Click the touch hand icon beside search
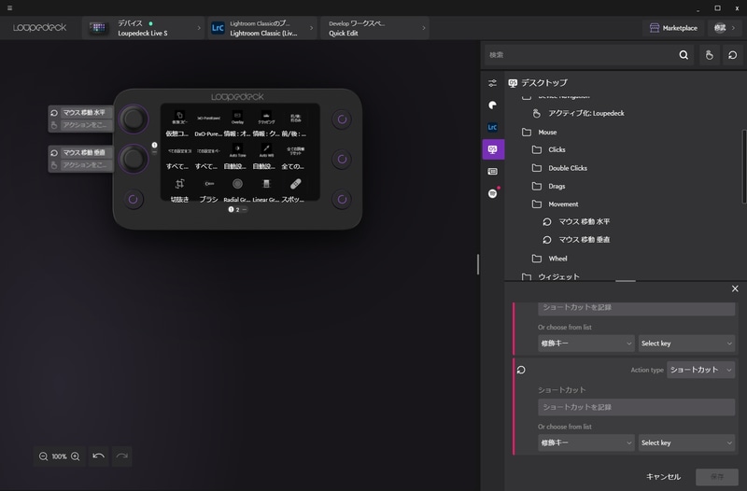The width and height of the screenshot is (747, 491). click(709, 55)
